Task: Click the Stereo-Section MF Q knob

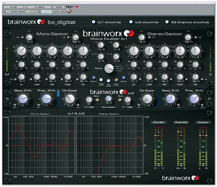Action: (165, 64)
